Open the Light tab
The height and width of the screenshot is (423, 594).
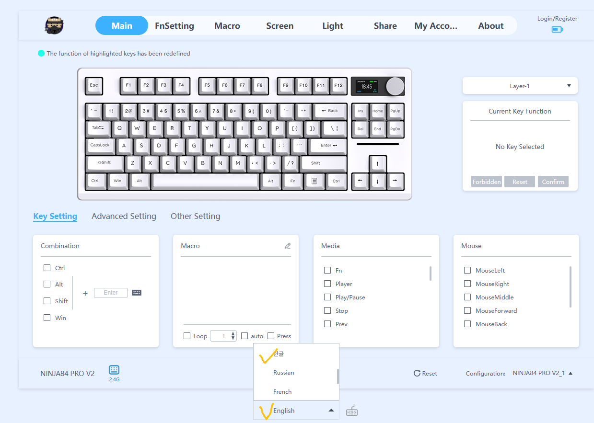[x=333, y=26]
